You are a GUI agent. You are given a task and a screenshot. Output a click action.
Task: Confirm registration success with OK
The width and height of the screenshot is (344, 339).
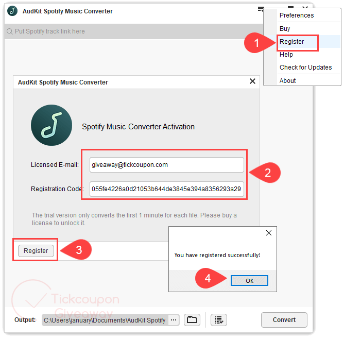tap(249, 280)
